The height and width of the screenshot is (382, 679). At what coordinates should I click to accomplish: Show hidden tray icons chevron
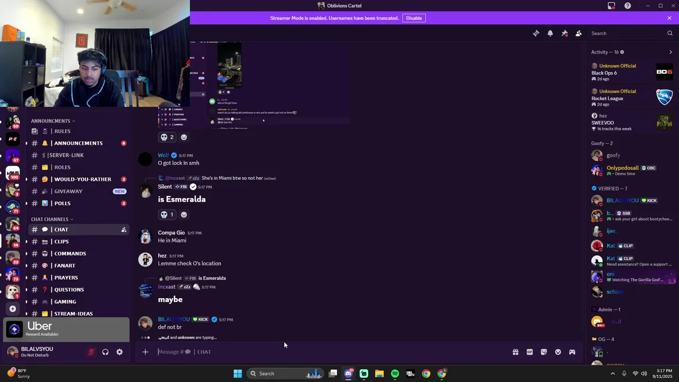pyautogui.click(x=613, y=374)
